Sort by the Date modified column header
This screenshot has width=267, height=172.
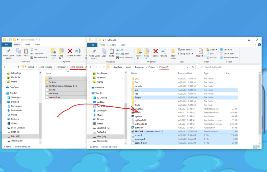click(185, 73)
